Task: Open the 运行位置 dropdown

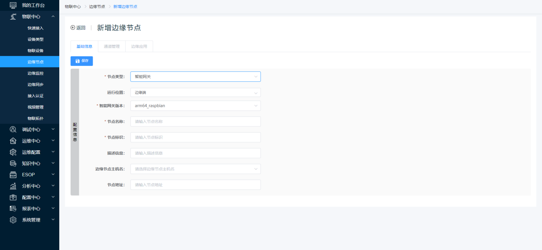Action: 195,93
